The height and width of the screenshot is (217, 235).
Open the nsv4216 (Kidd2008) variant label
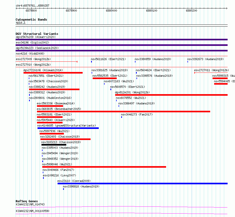click(30, 54)
